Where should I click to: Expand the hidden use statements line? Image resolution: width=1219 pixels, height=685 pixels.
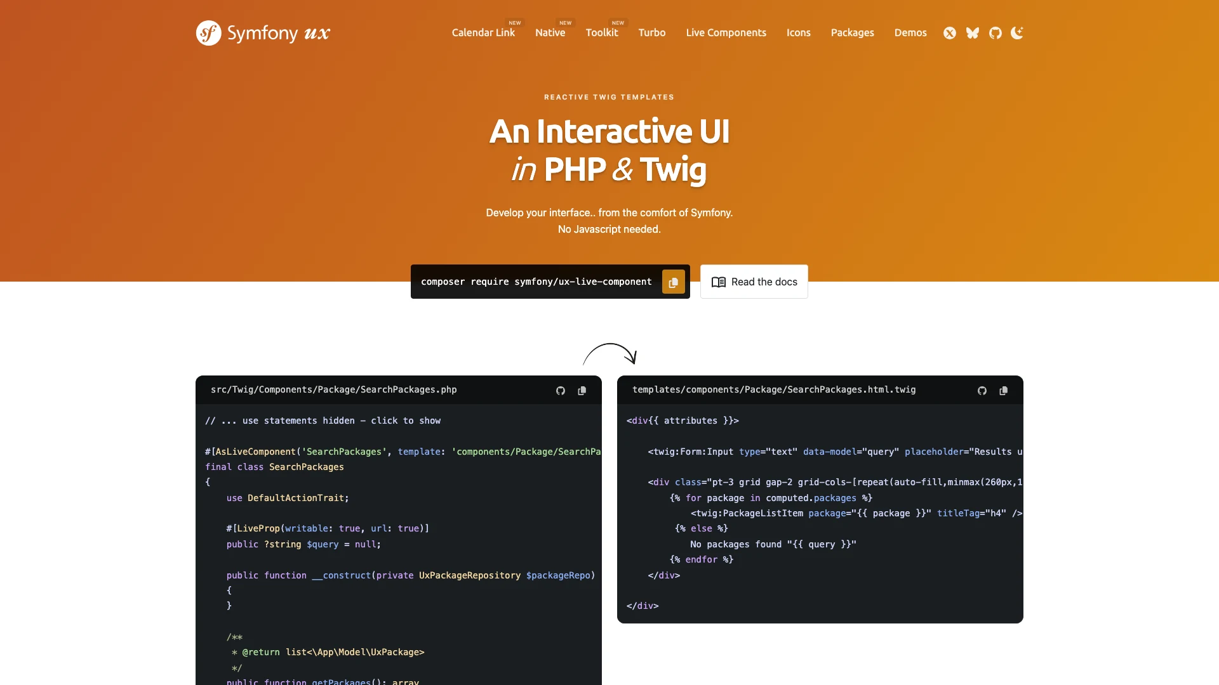[x=323, y=421]
